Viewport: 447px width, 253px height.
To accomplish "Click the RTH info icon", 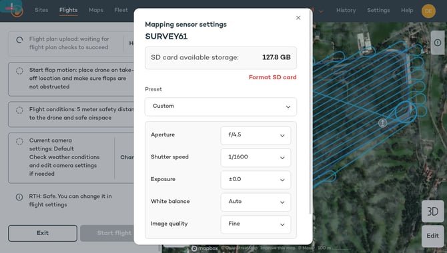I will (x=19, y=197).
